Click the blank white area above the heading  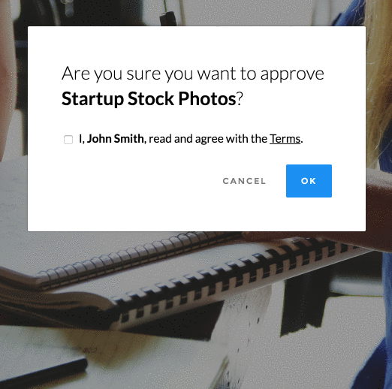[197, 45]
